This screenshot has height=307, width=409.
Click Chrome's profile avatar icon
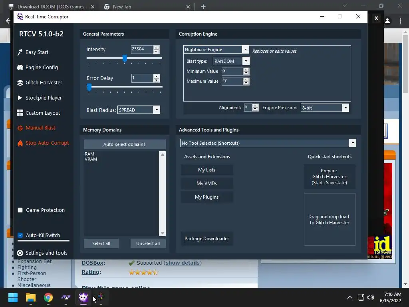pos(387,21)
